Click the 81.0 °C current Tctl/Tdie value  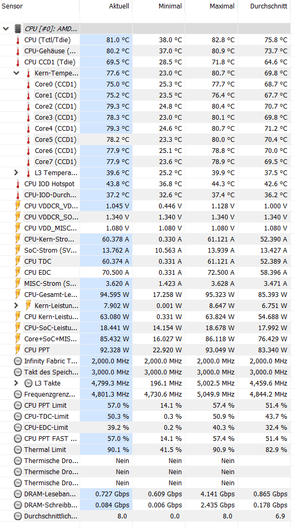coord(117,40)
